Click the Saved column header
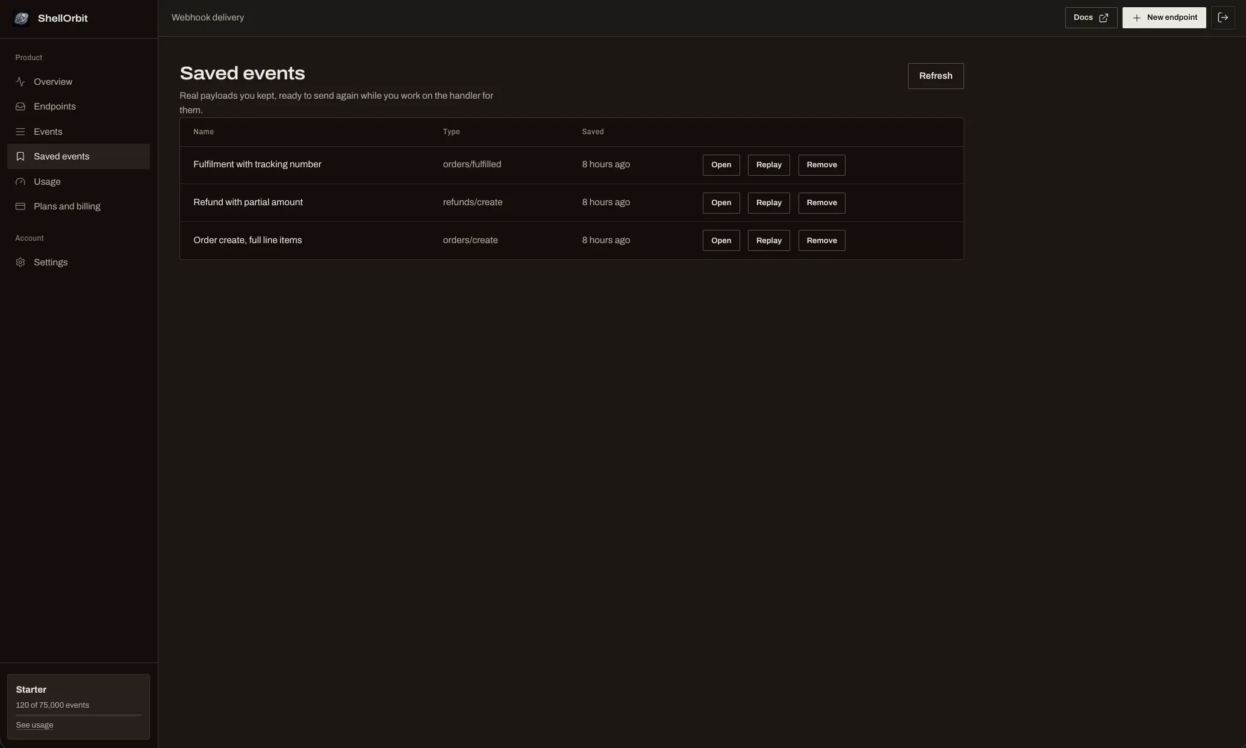The height and width of the screenshot is (748, 1246). [x=593, y=132]
